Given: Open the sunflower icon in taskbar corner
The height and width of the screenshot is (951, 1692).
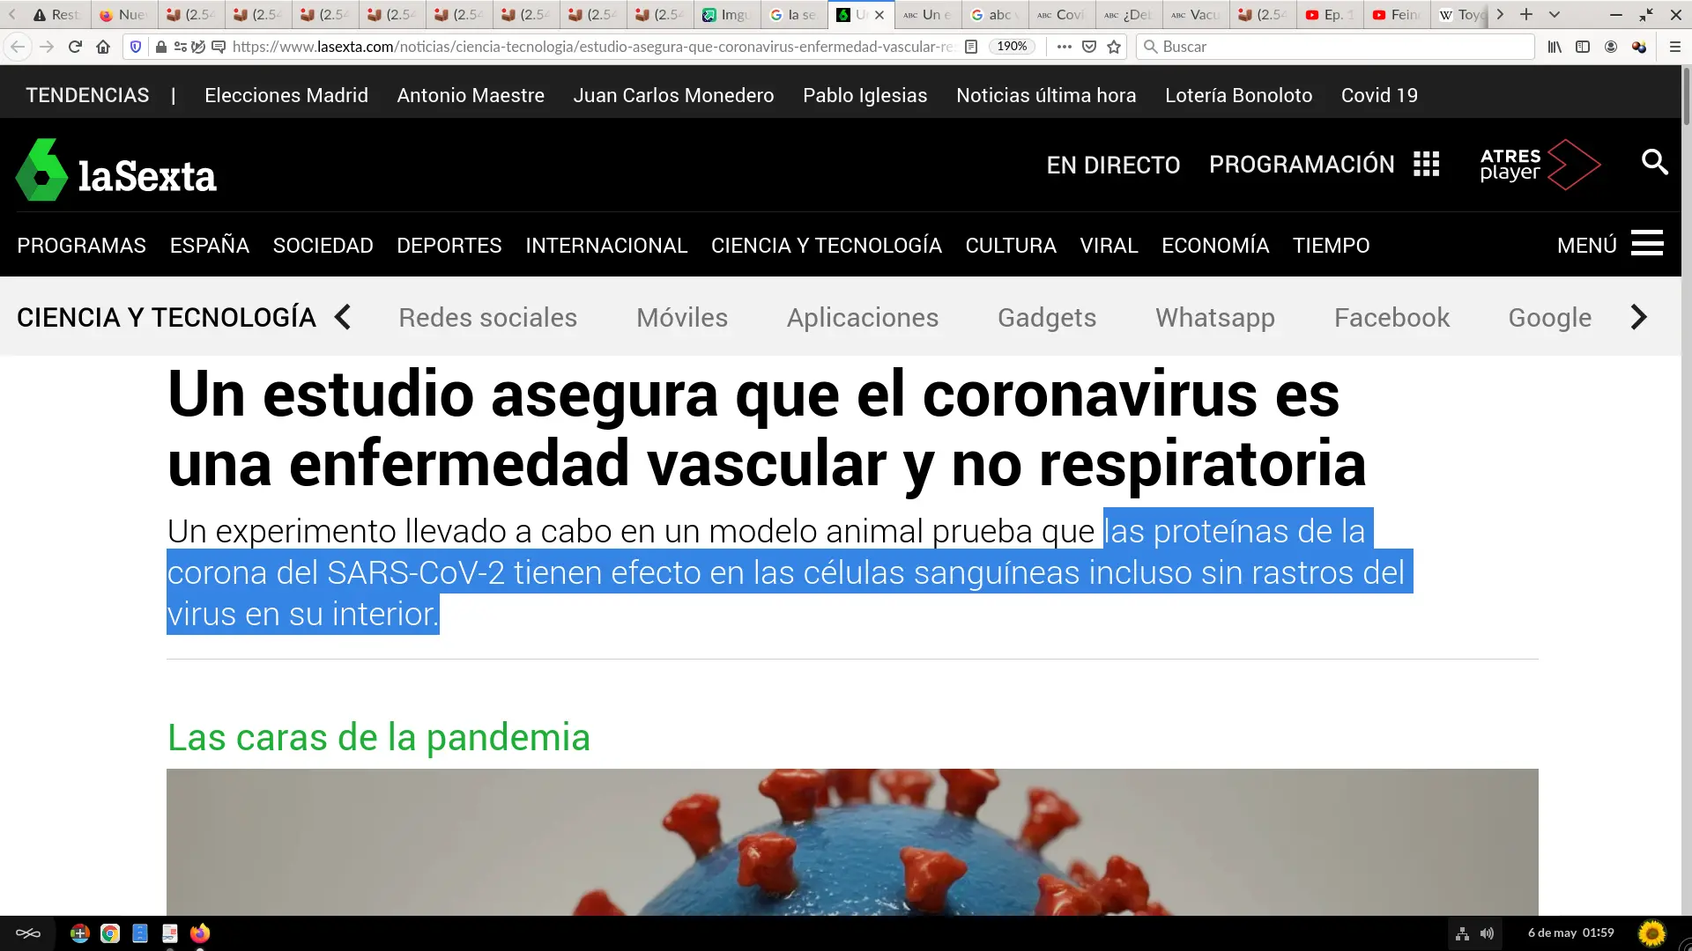Looking at the screenshot, I should coord(1652,933).
